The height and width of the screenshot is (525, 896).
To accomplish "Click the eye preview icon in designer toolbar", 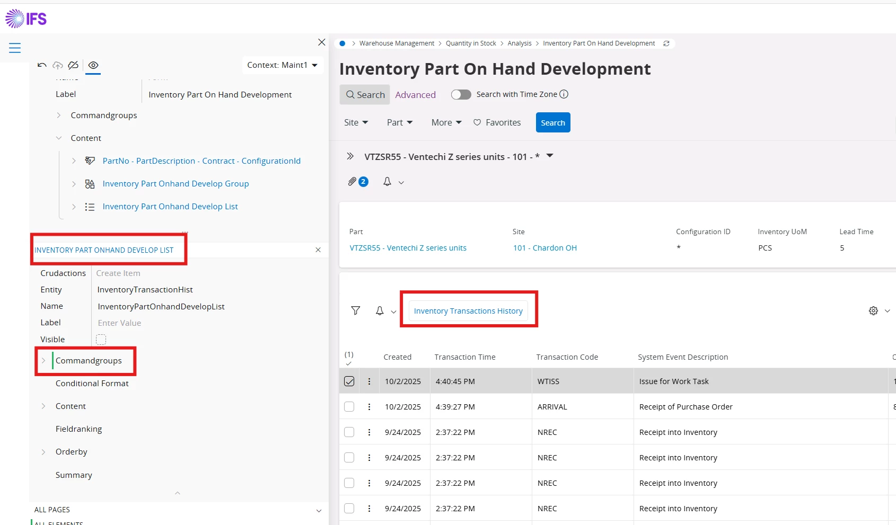I will (93, 65).
